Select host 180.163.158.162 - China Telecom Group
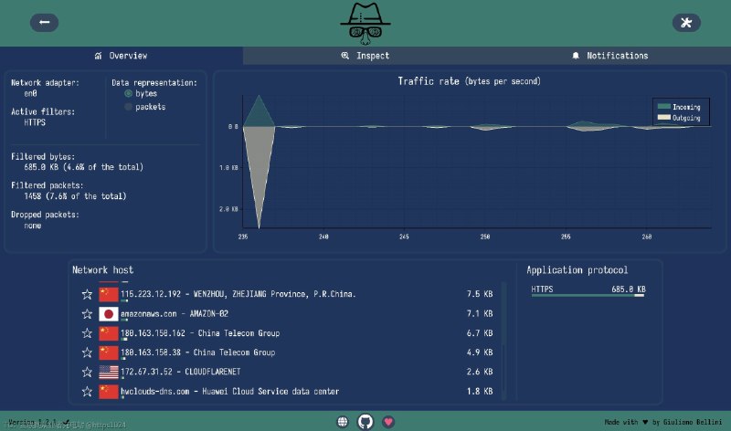The height and width of the screenshot is (431, 731). pyautogui.click(x=287, y=333)
